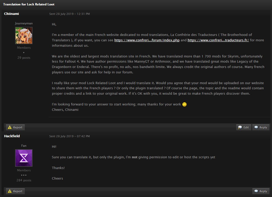Image resolution: width=272 pixels, height=197 pixels.
Task: Report Hackfield's message
Action: pos(15,191)
